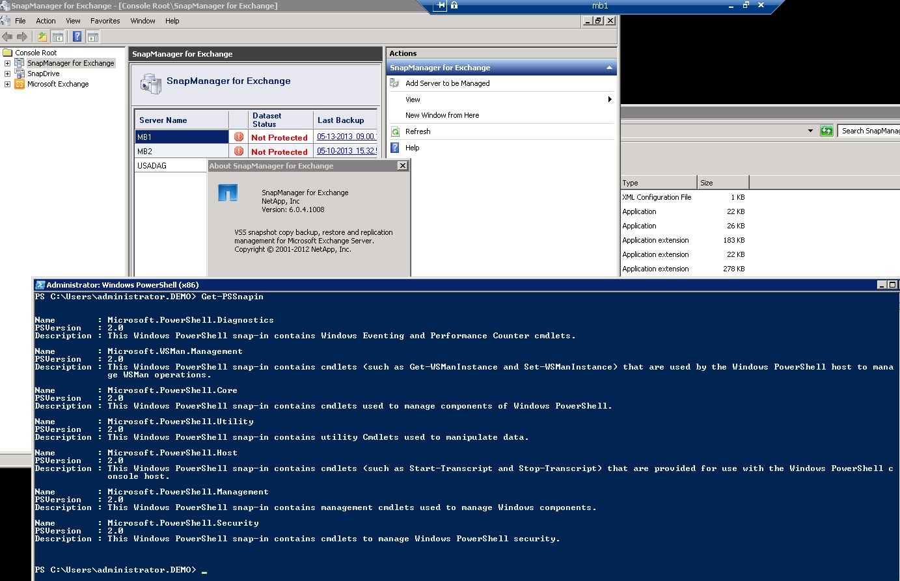Expand the SnapDrive tree node
The width and height of the screenshot is (900, 581).
tap(8, 74)
